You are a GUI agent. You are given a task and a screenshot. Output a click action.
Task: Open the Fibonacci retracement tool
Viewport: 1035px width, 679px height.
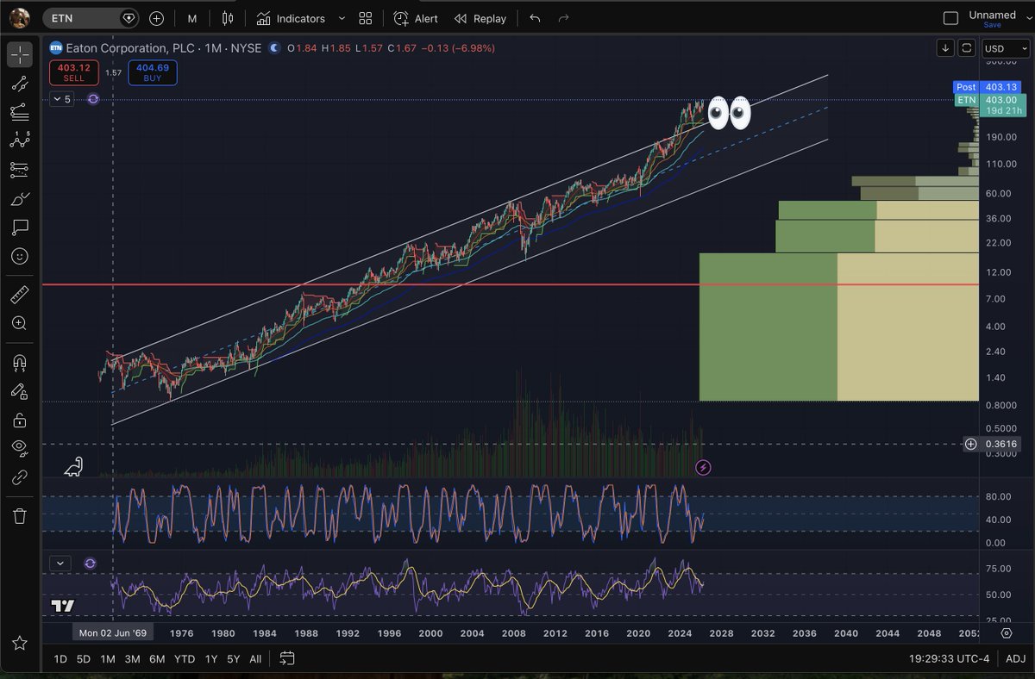20,111
